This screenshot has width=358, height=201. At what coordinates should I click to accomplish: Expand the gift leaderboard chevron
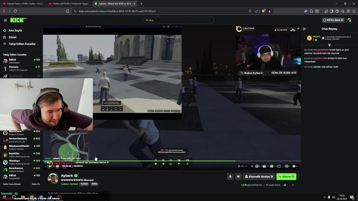click(329, 45)
